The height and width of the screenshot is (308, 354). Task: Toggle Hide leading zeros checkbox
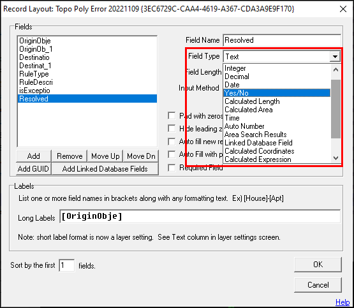pyautogui.click(x=172, y=129)
